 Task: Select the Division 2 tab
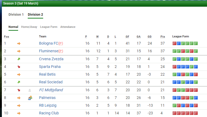tap(35, 15)
